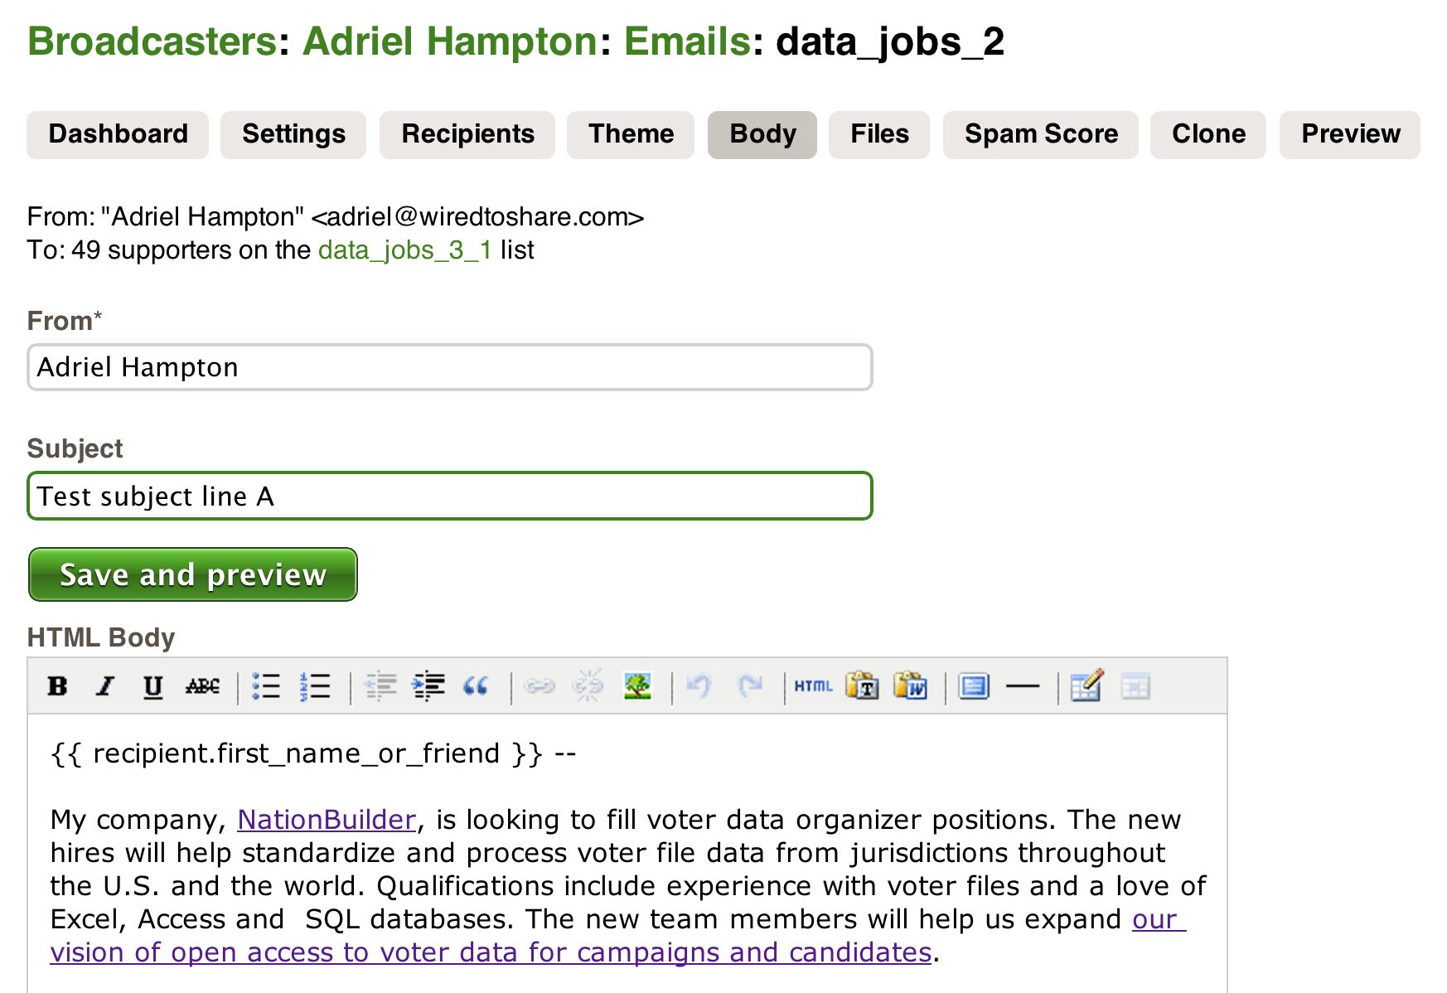Apply strikethrough (ABC) formatting
Screen dimensions: 1447x993
point(202,686)
